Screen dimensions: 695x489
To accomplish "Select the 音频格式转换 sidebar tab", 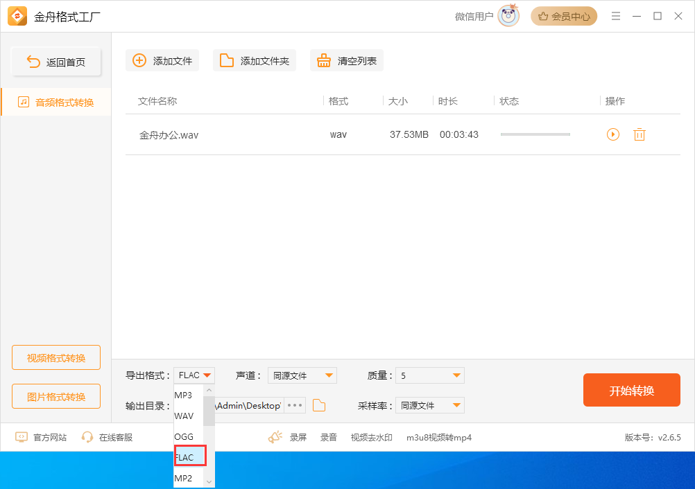I will [56, 103].
